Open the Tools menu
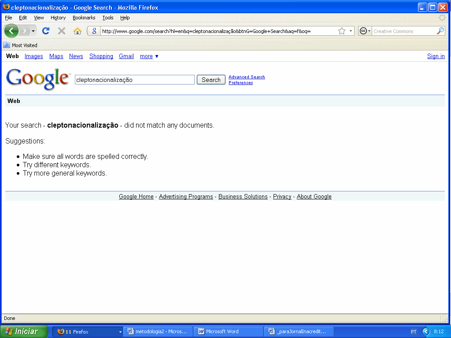The height and width of the screenshot is (338, 451). [x=108, y=18]
